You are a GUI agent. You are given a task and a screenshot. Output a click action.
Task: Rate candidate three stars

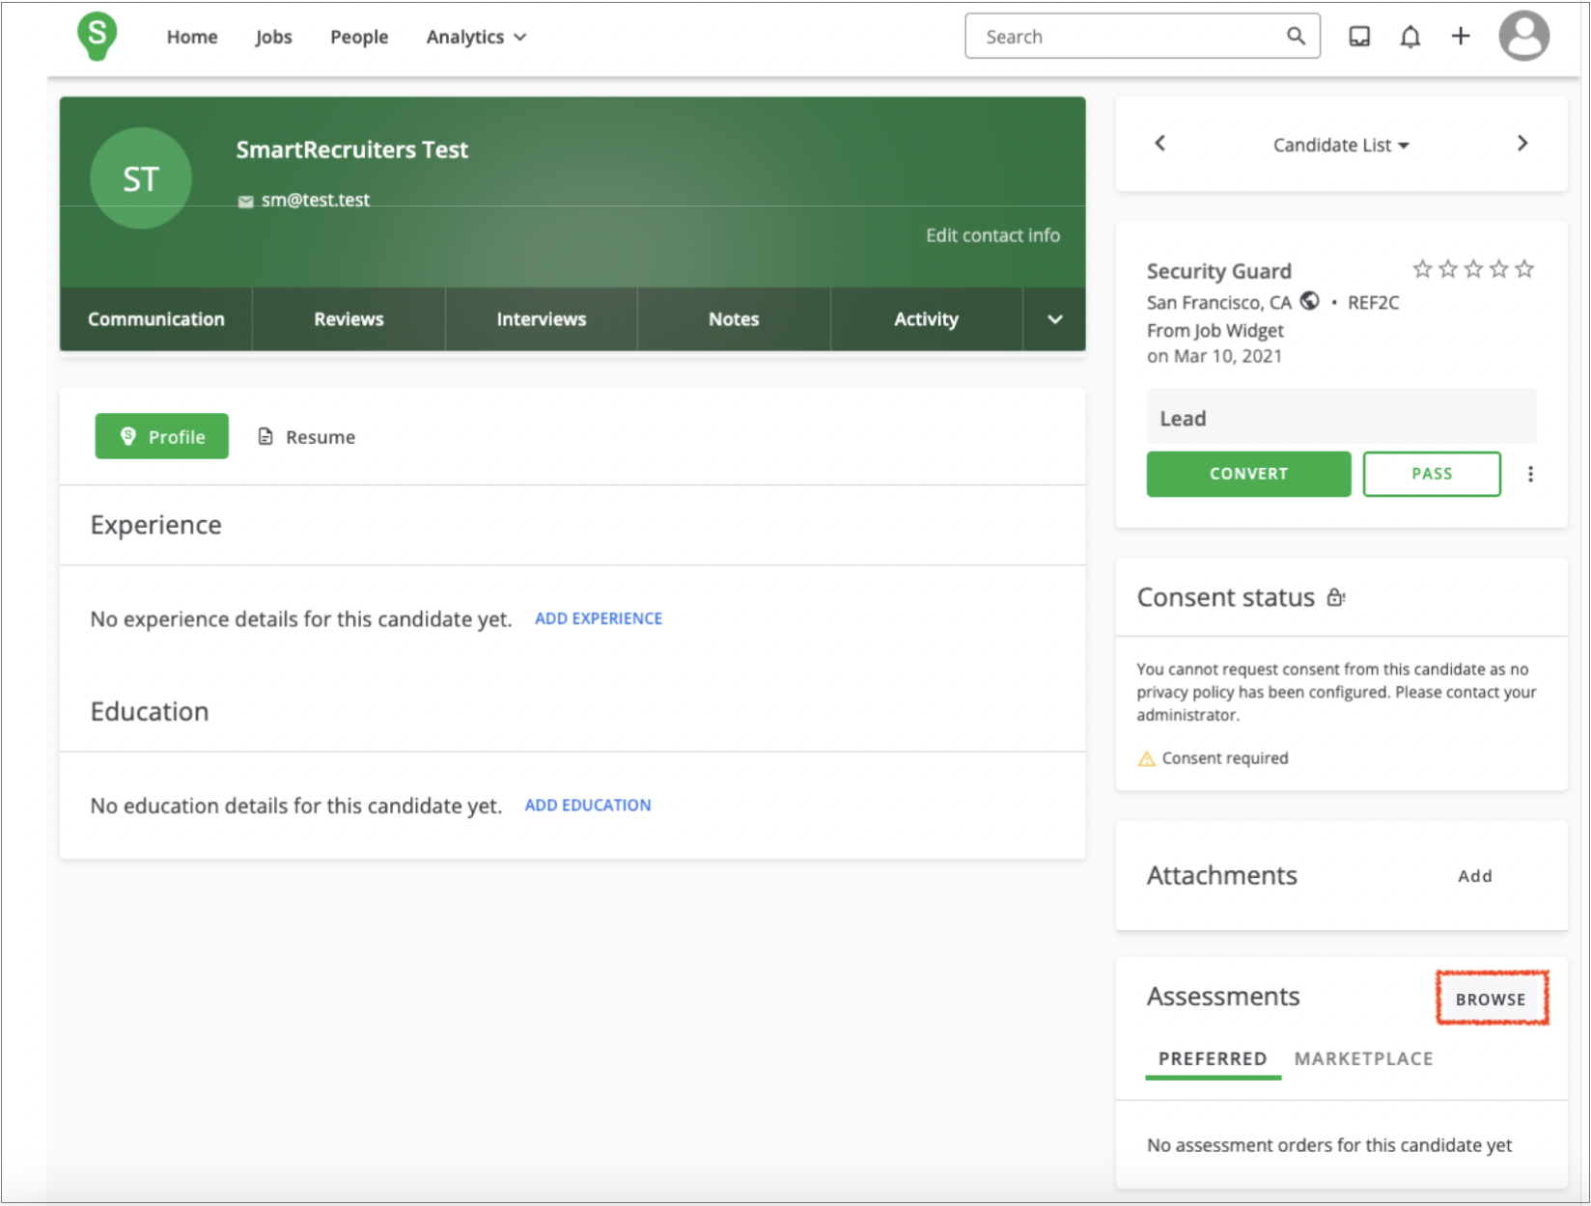tap(1473, 269)
